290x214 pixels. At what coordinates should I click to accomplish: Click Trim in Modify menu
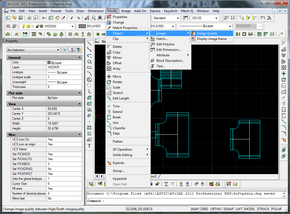[x=128, y=106]
